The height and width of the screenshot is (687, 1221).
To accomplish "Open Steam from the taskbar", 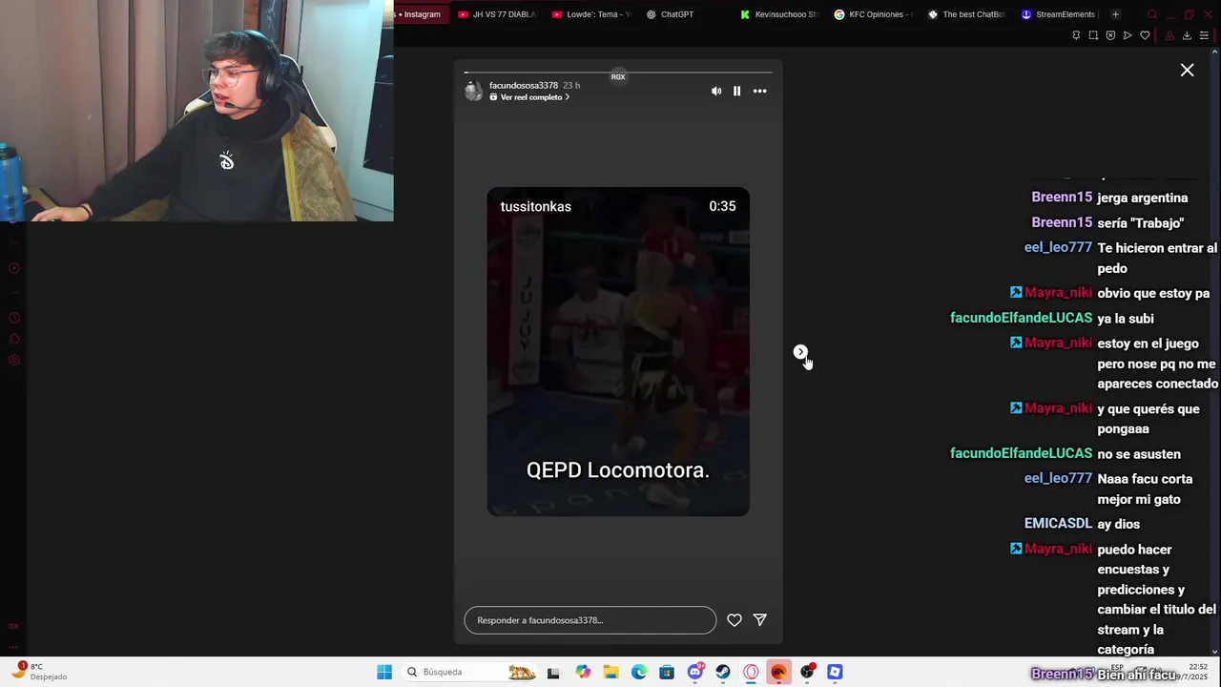I will tap(723, 672).
